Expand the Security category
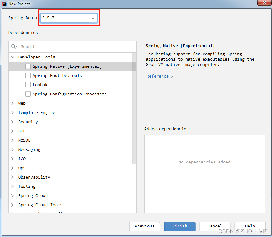The width and height of the screenshot is (272, 237). click(12, 122)
